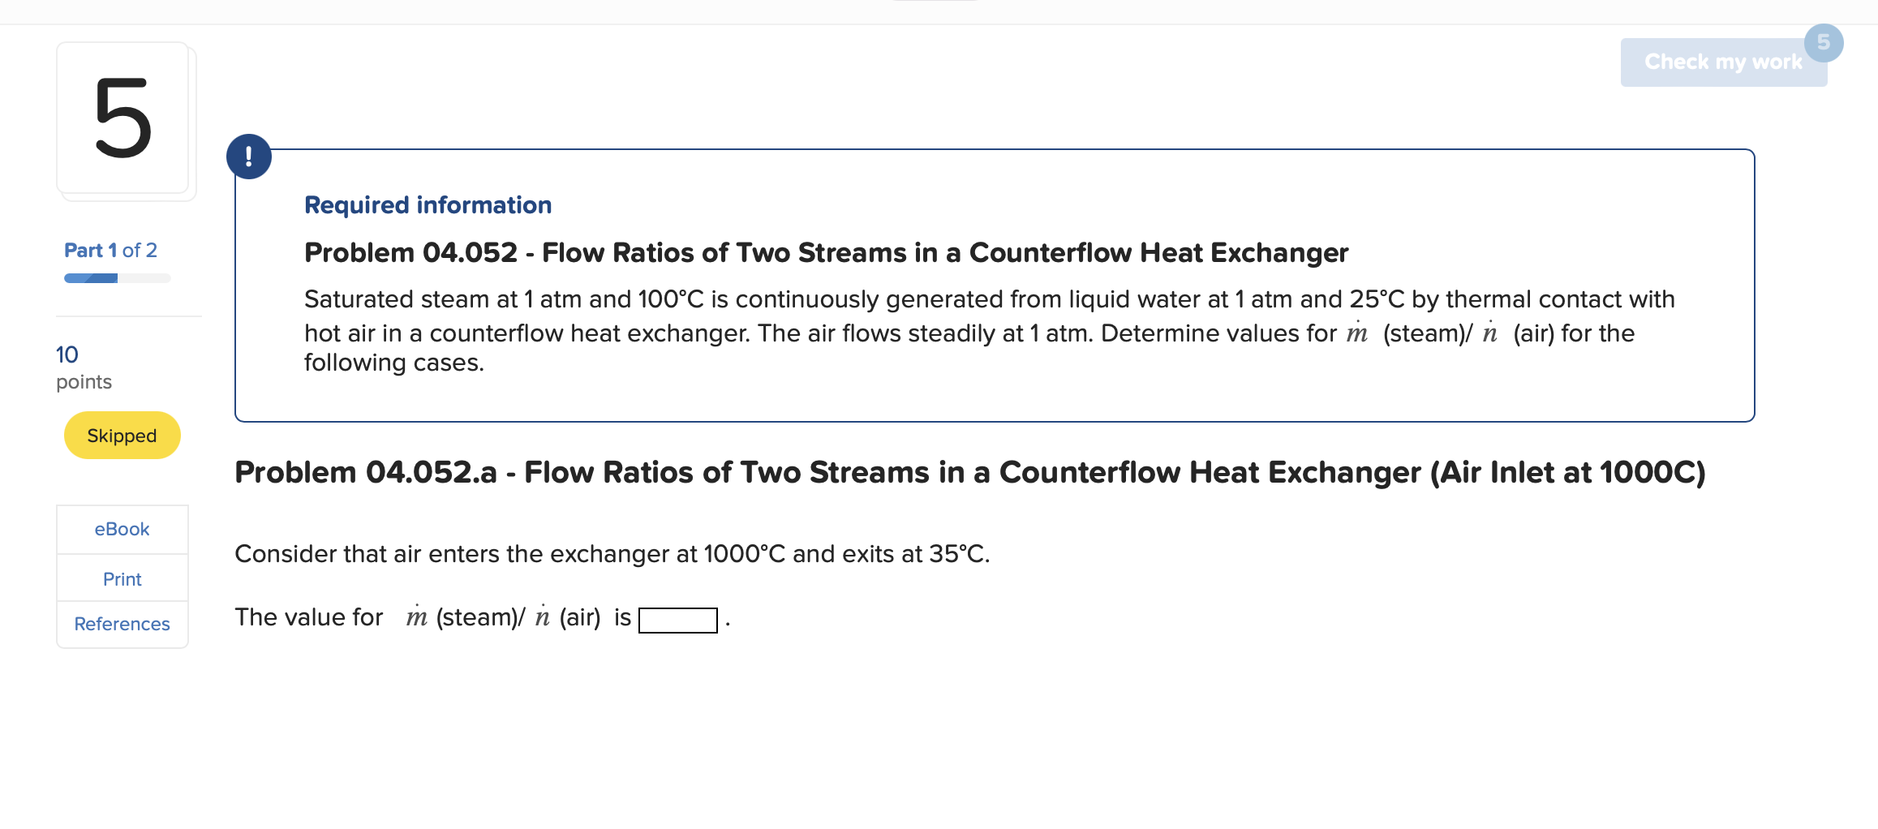Click the Problem 04.052 title inside the box
1878x829 pixels.
pos(826,252)
